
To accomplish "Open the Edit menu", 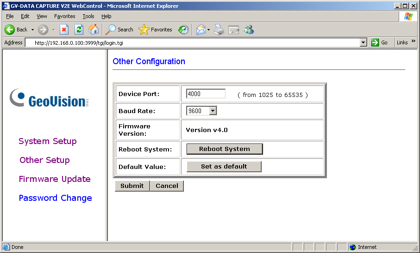I will [x=25, y=16].
